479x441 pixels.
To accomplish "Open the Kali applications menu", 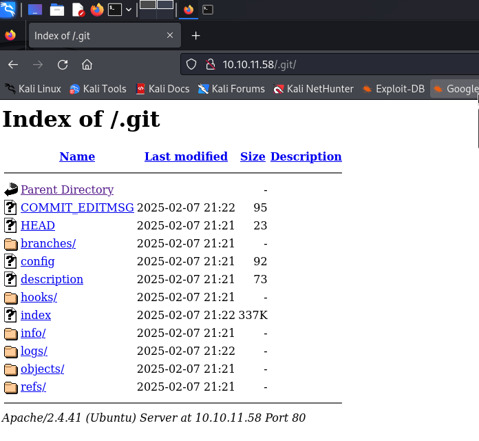I will 10,10.
